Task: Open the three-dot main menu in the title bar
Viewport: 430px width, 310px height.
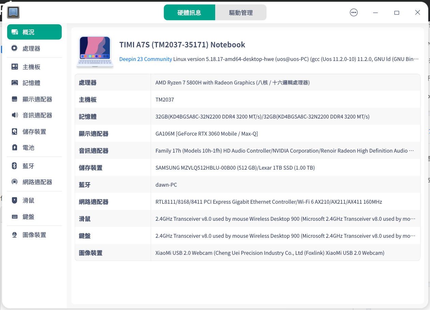Action: (x=354, y=13)
